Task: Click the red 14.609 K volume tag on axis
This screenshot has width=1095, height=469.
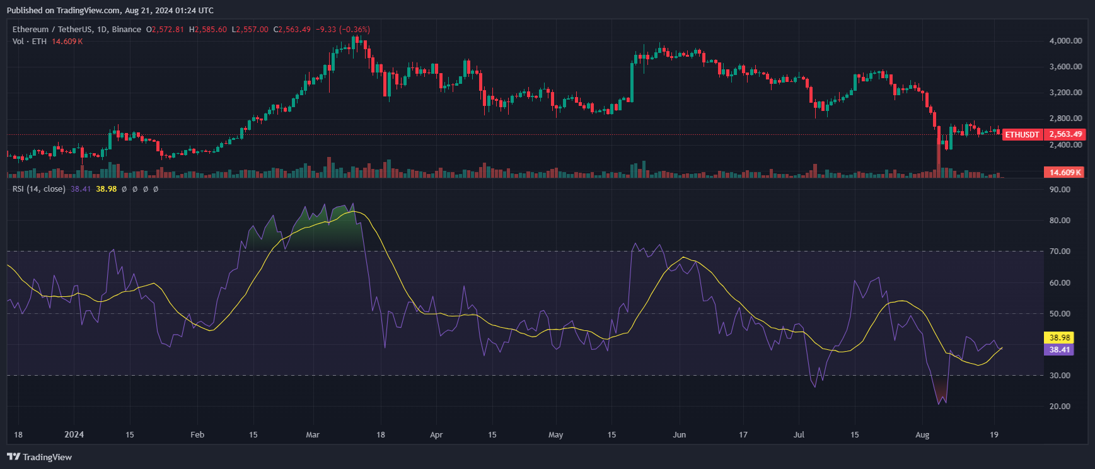Action: (1065, 172)
